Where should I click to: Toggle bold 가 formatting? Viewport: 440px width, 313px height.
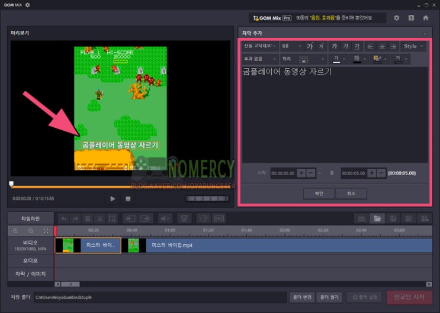pyautogui.click(x=334, y=46)
